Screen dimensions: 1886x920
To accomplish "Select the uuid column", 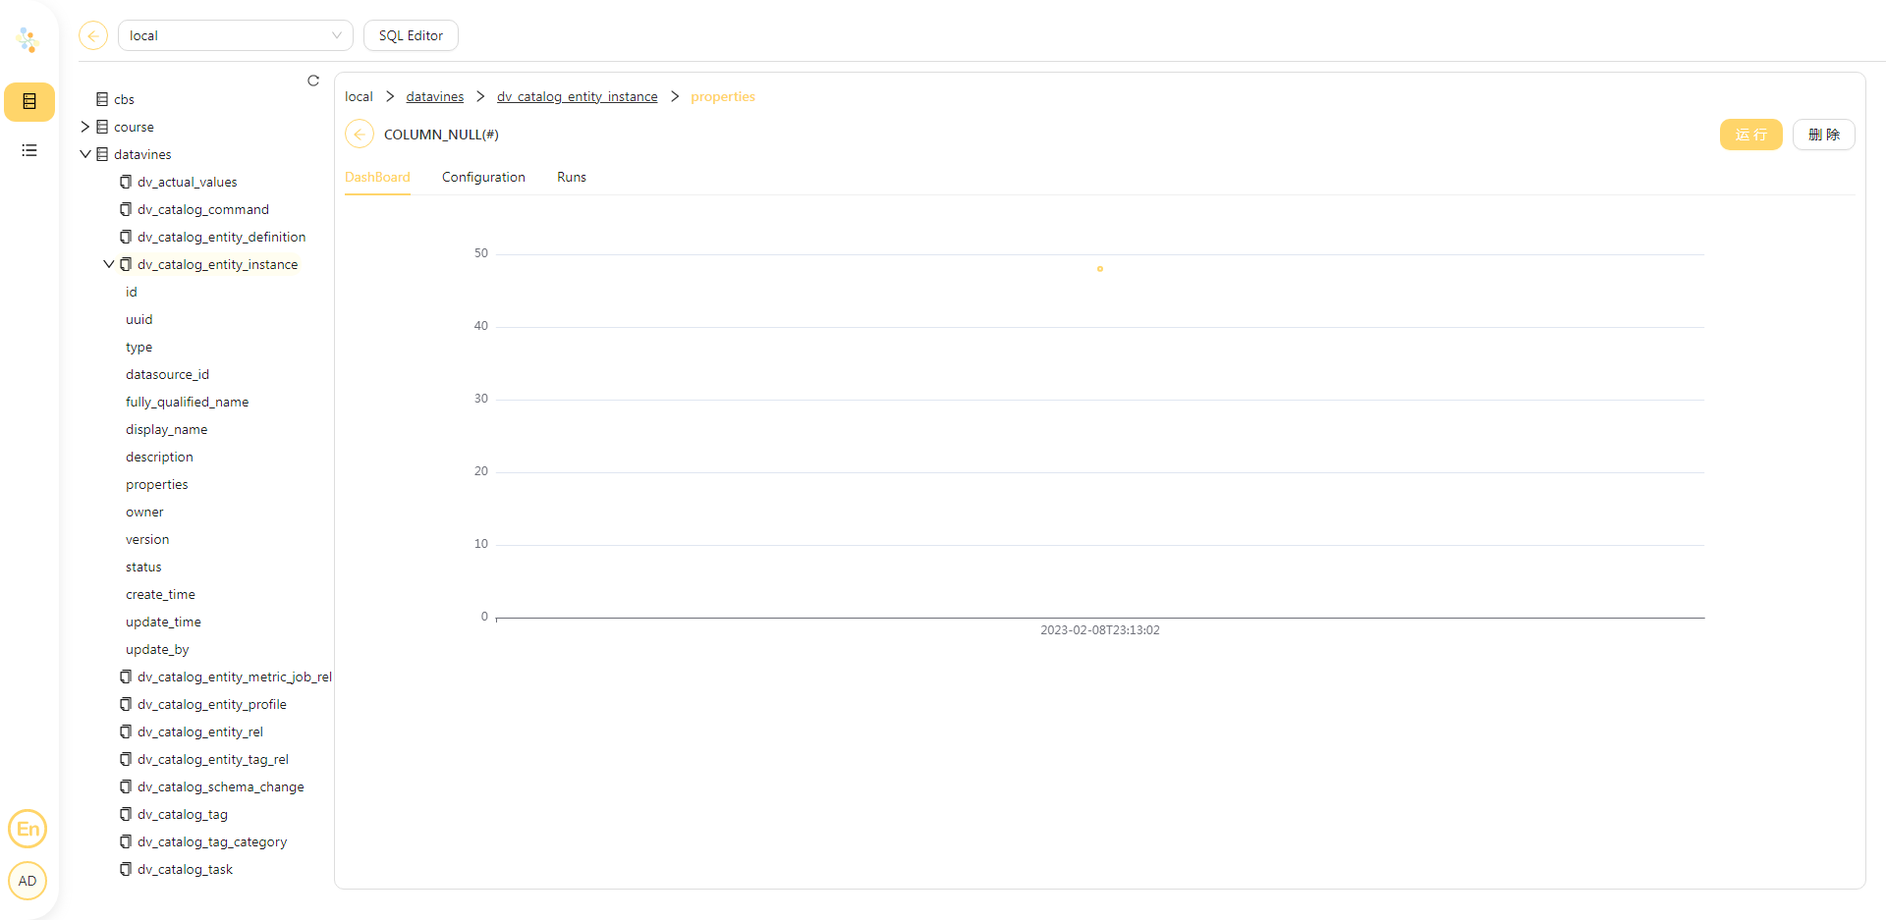I will point(139,319).
